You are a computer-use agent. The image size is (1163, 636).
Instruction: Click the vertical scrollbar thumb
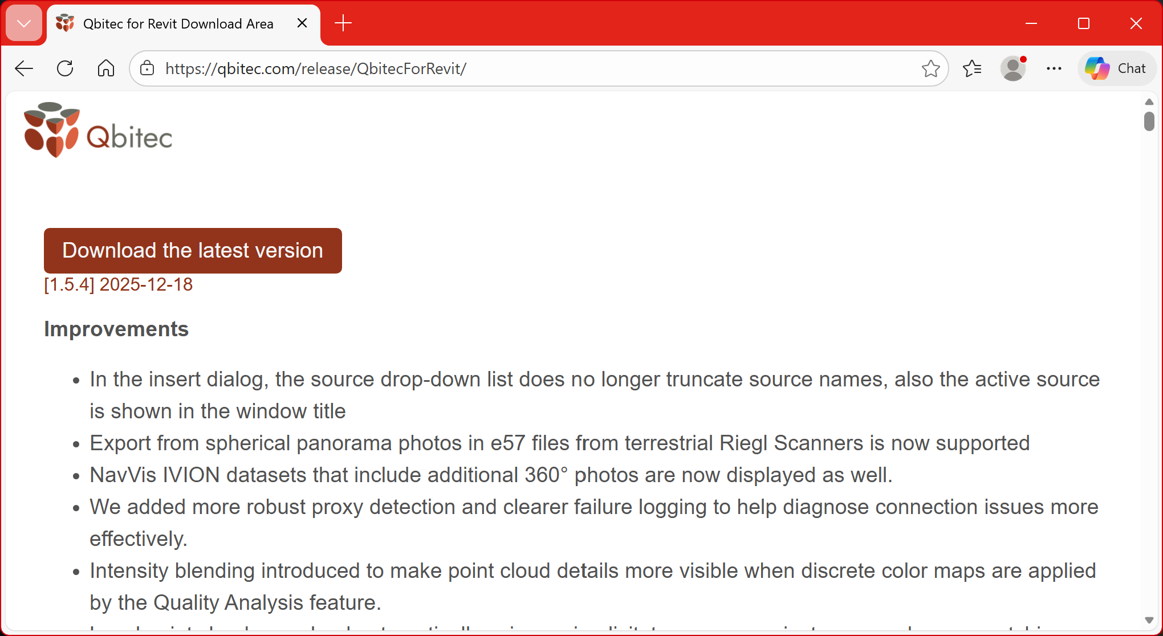(1149, 121)
